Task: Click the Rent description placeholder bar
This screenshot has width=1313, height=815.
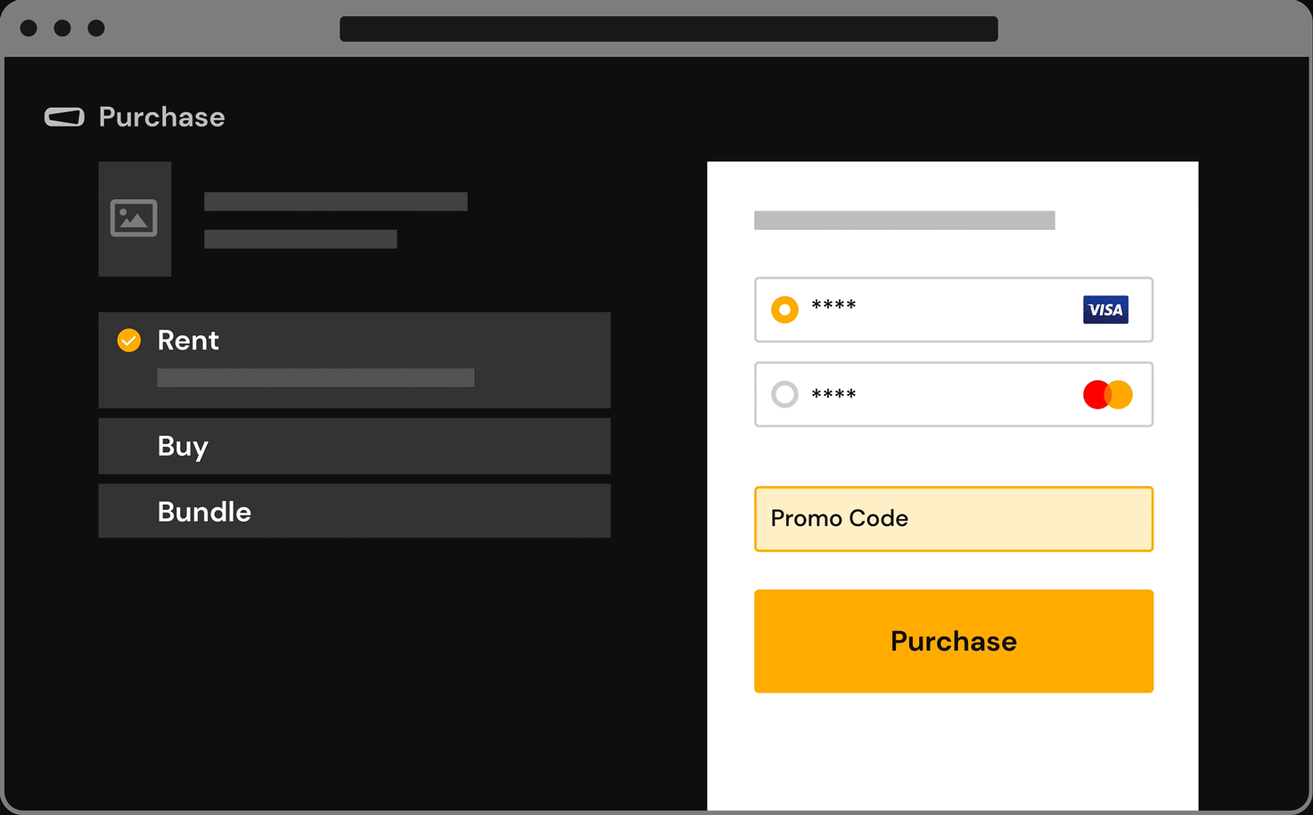Action: tap(316, 378)
